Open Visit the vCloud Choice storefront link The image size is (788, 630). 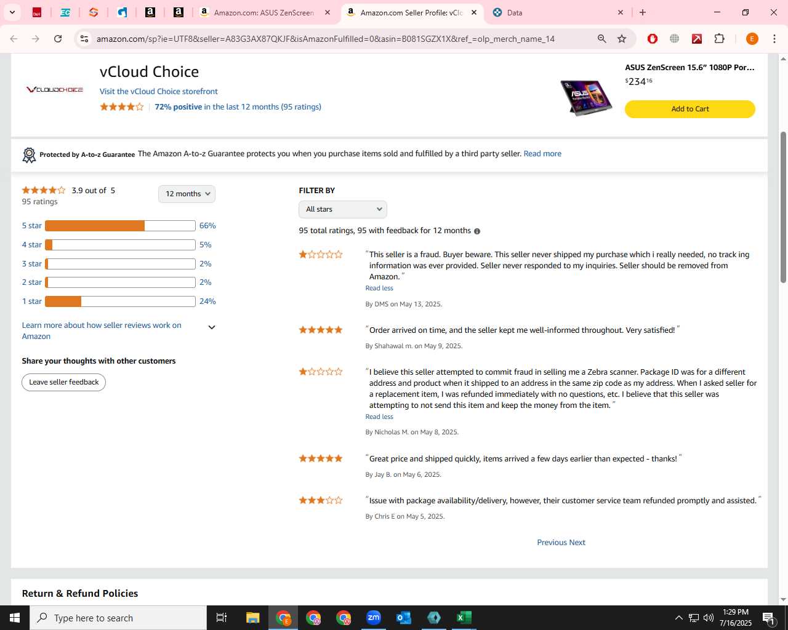tap(159, 91)
